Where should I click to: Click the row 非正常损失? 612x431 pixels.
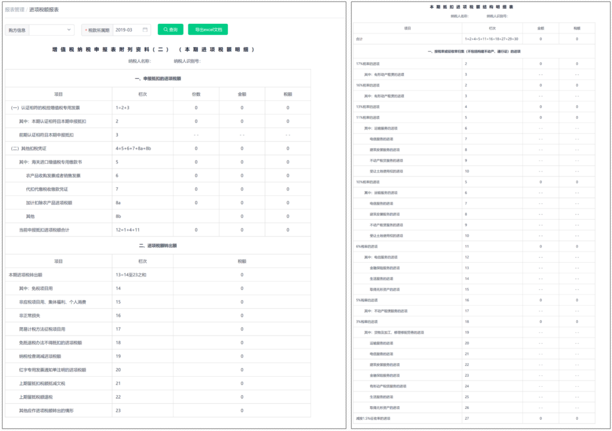pyautogui.click(x=158, y=315)
